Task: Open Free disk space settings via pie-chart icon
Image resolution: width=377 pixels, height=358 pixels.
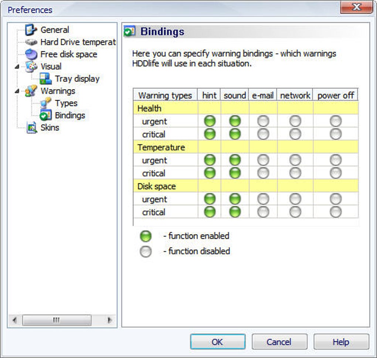Action: 31,54
